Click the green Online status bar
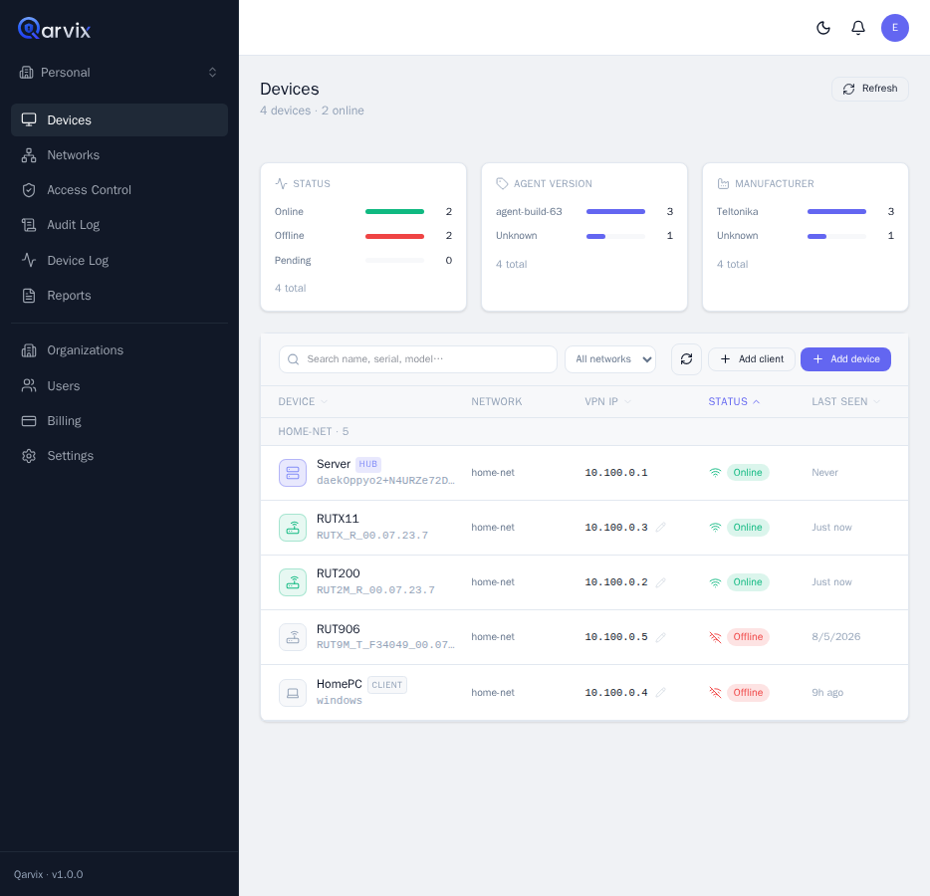Image resolution: width=930 pixels, height=896 pixels. [394, 212]
